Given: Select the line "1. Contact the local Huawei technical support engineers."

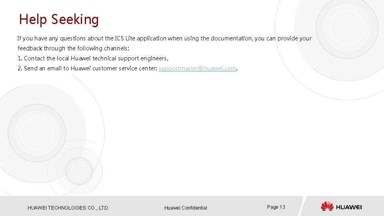Looking at the screenshot, I should 93,58.
